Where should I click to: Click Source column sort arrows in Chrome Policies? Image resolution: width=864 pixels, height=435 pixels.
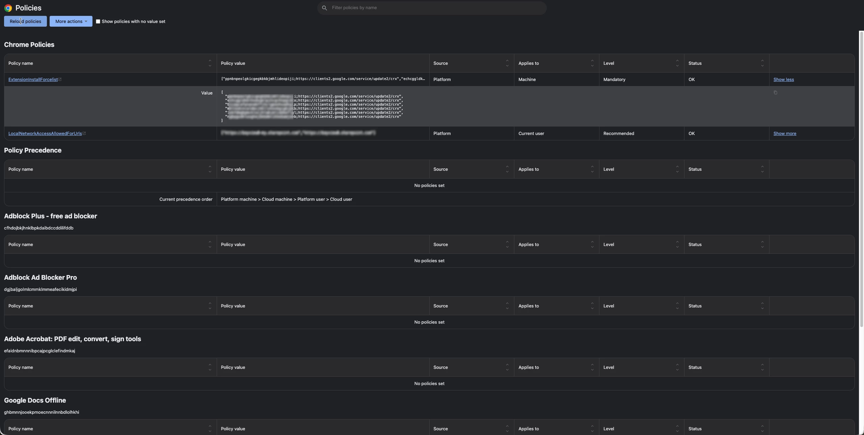point(507,63)
